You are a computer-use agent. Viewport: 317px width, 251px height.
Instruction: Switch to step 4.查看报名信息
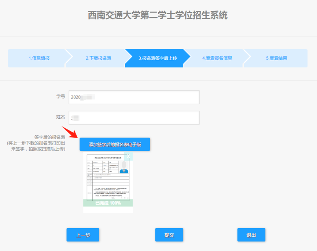[217, 58]
